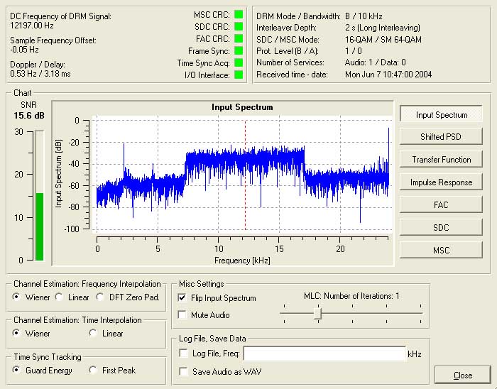The image size is (497, 389).
Task: Select Wiener frequency interpolation radio
Action: 16,297
